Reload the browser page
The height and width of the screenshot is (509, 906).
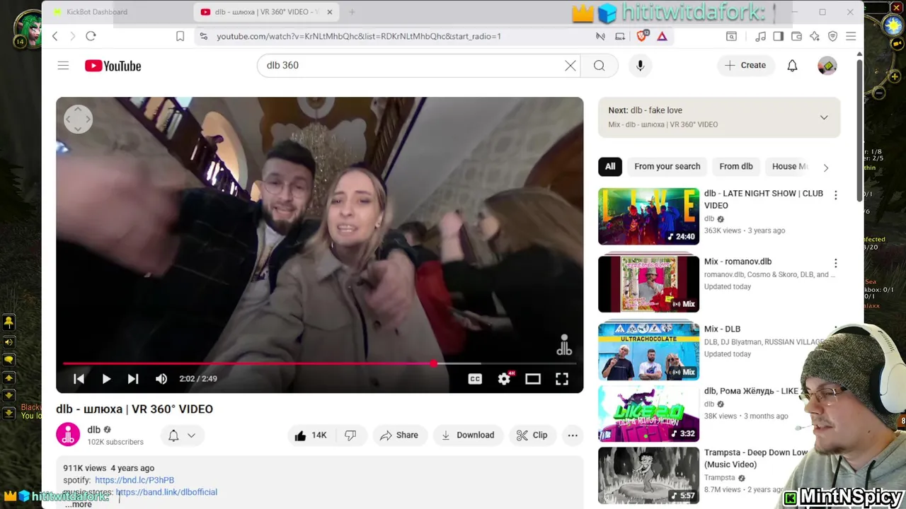[x=91, y=36]
